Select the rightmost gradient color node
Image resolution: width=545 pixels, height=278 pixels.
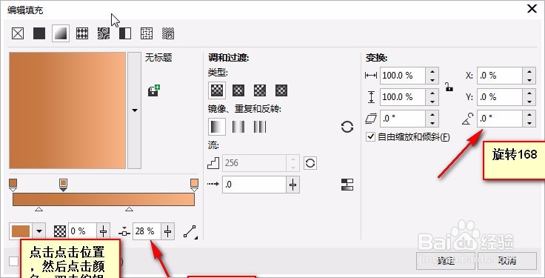pyautogui.click(x=194, y=185)
